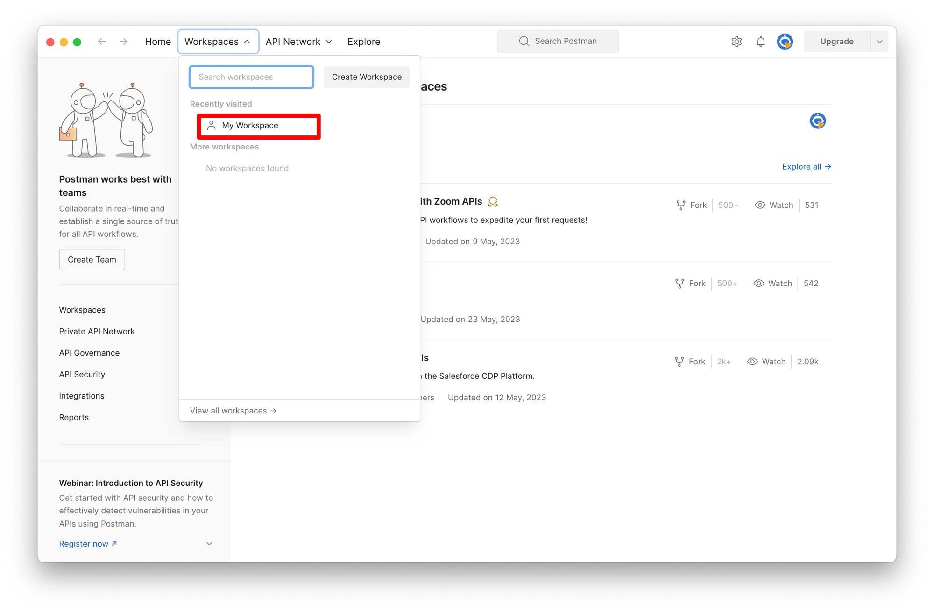934x612 pixels.
Task: Click Fork icon on Zoom APIs row
Action: tap(681, 205)
